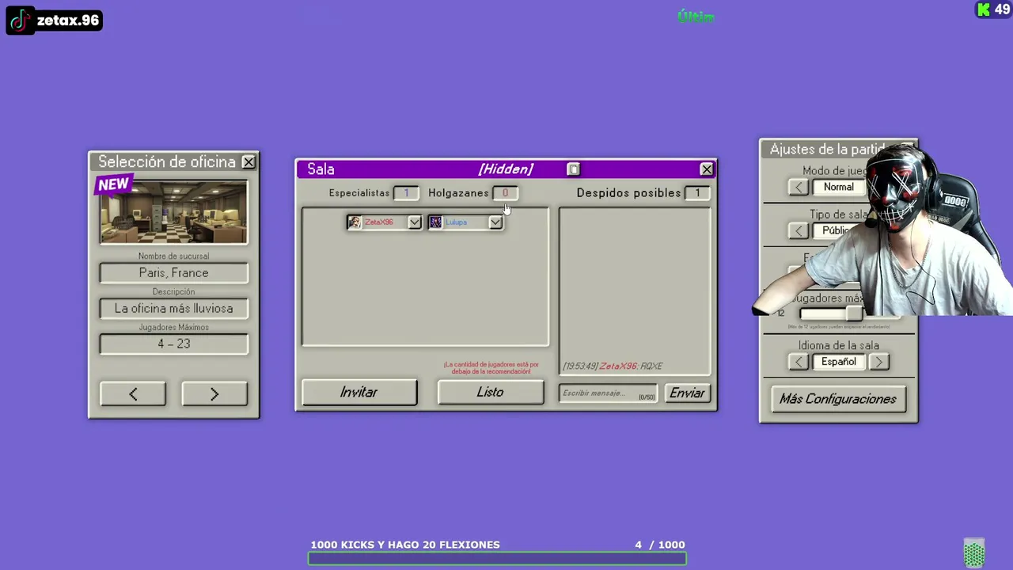The height and width of the screenshot is (570, 1013).
Task: Copy the room code icon in Sala title bar
Action: pyautogui.click(x=574, y=169)
